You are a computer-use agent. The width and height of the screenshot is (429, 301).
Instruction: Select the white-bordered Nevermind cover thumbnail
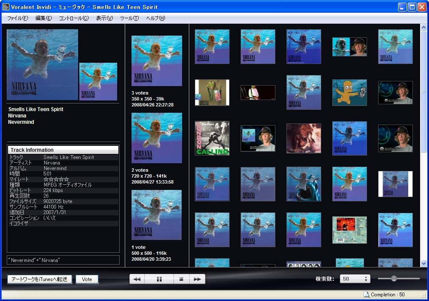point(395,184)
